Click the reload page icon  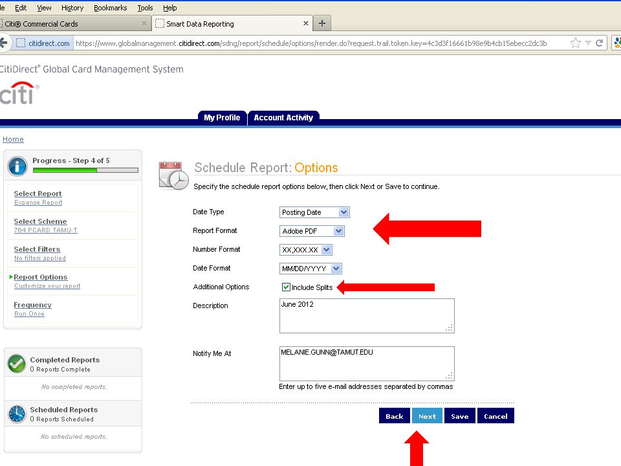pos(600,43)
